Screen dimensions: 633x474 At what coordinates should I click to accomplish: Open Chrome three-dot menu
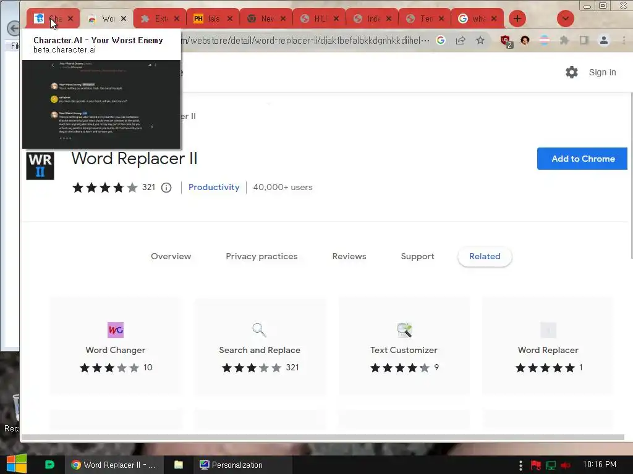point(624,40)
